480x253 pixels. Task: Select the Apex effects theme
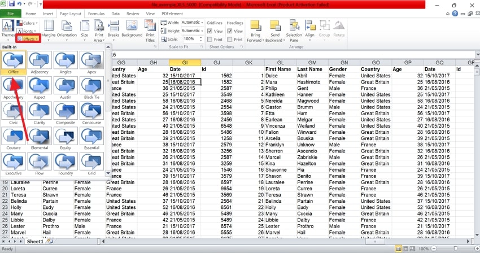tap(91, 63)
